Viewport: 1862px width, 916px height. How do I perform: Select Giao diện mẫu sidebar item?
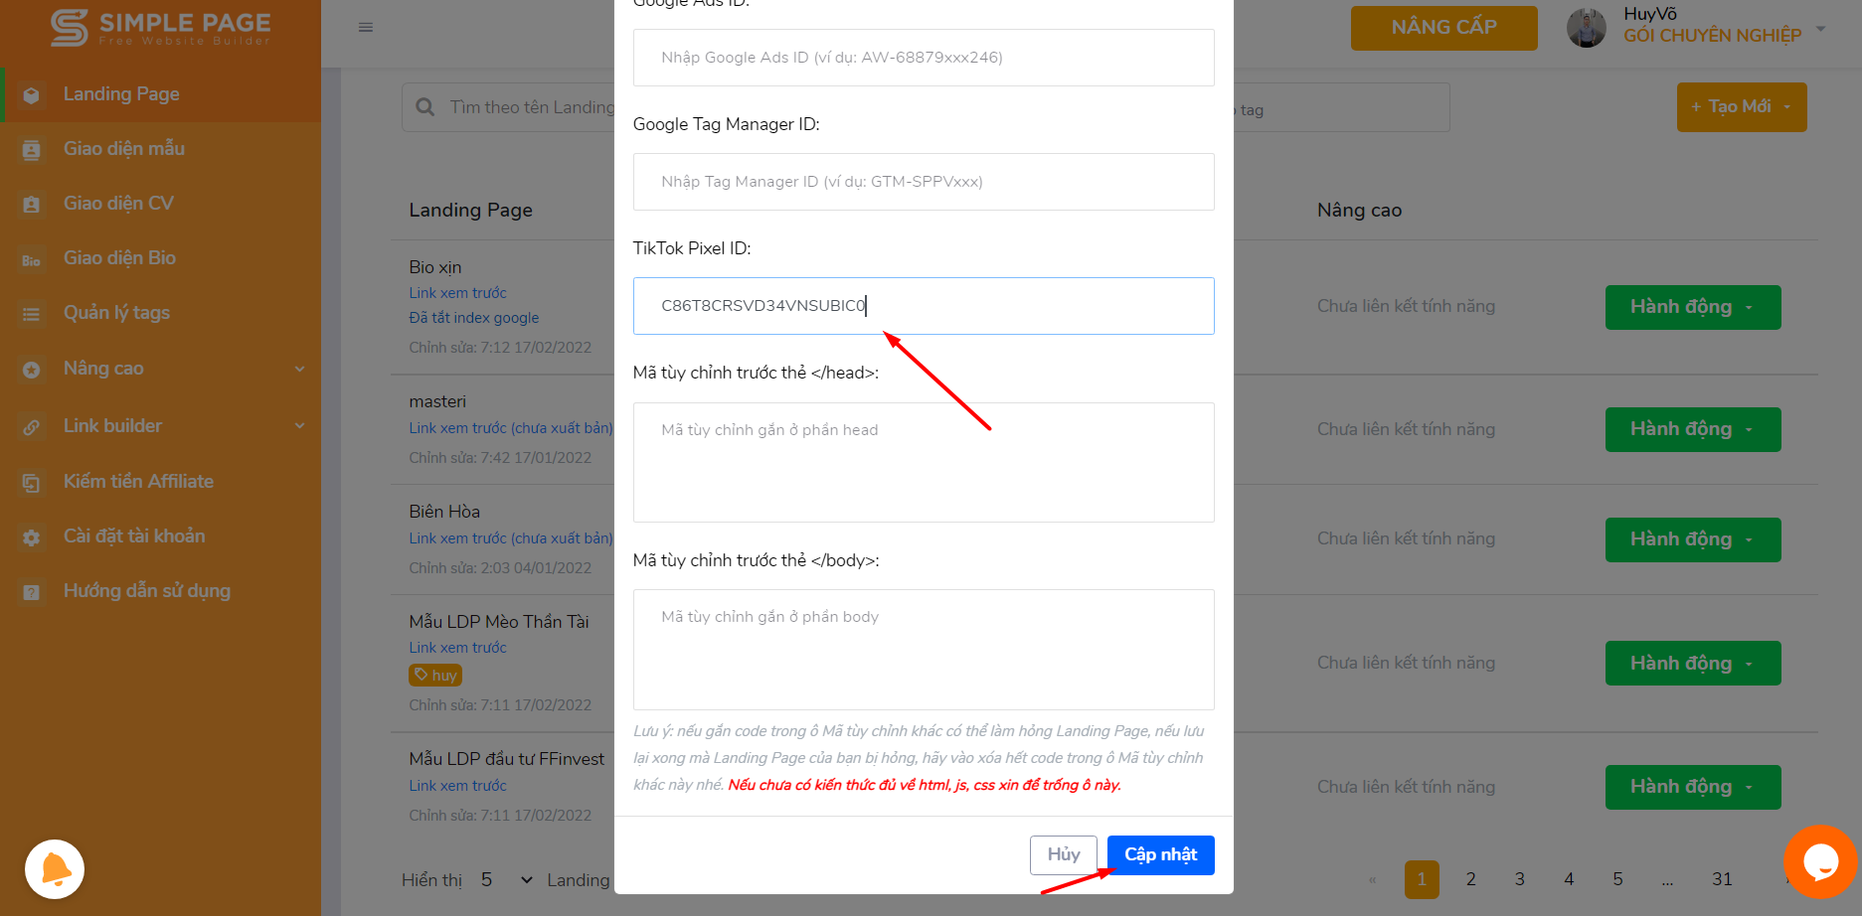(x=123, y=148)
